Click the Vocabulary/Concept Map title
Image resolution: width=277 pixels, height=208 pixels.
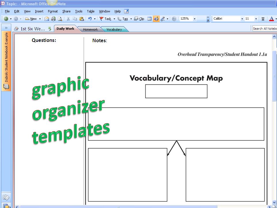point(176,78)
